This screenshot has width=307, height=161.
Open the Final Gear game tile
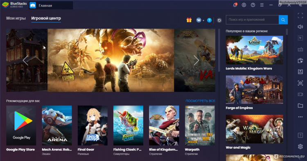[x=93, y=125]
